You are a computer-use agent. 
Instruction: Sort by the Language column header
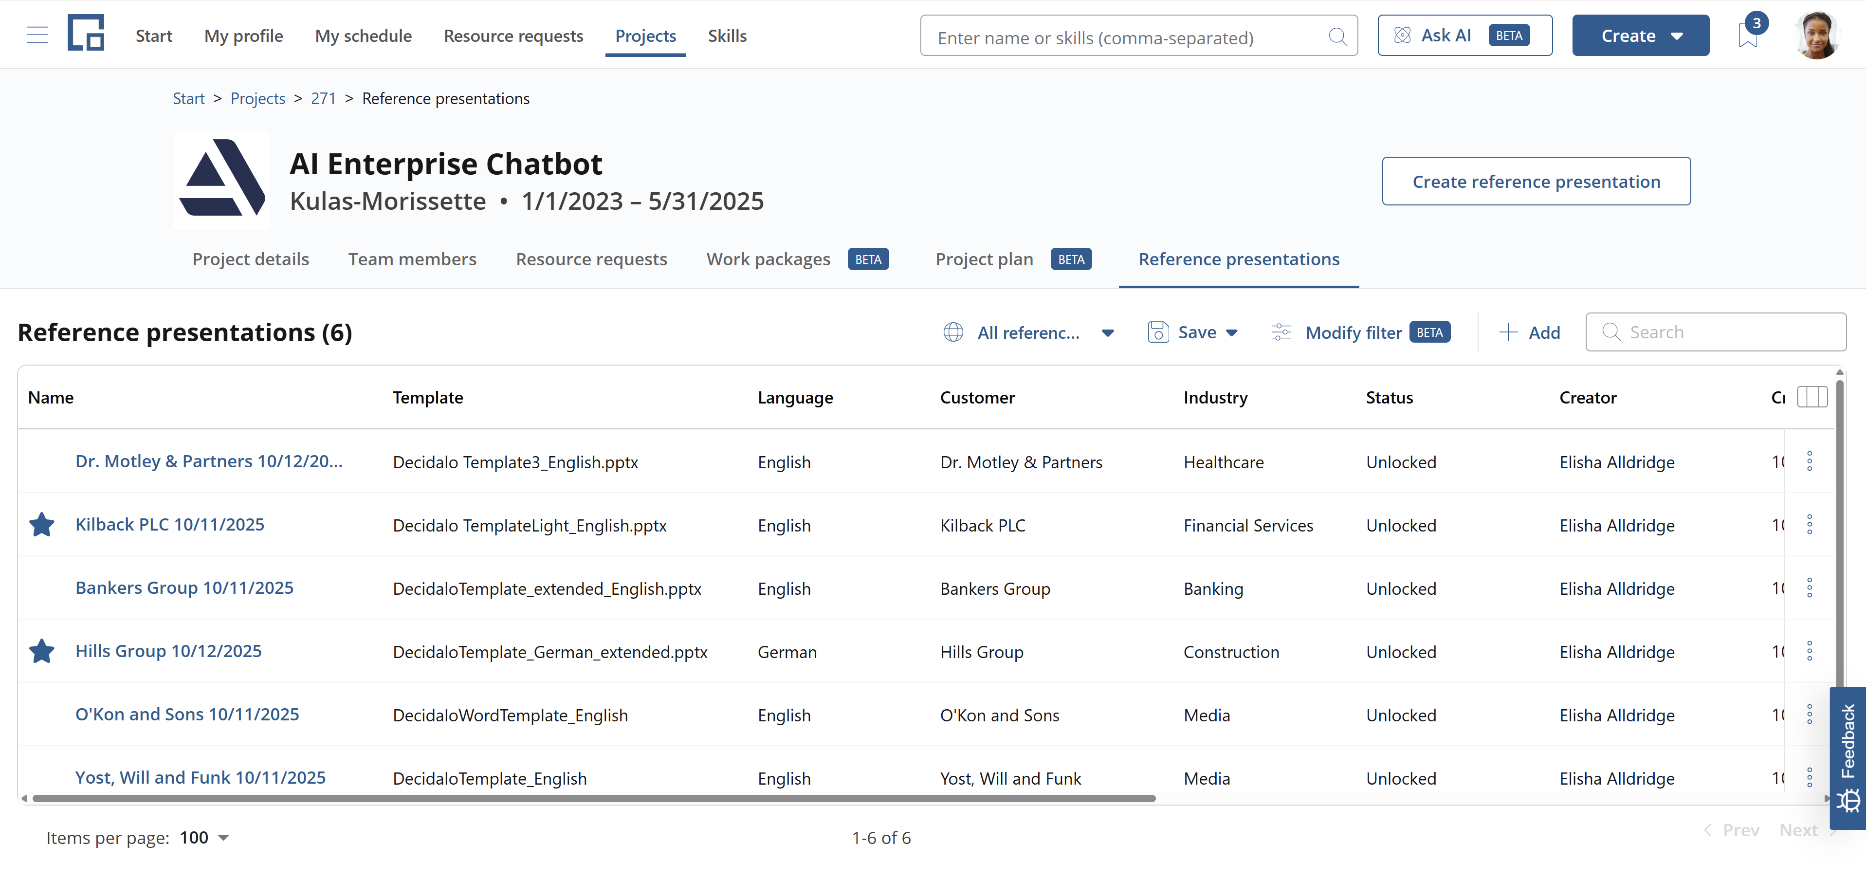pyautogui.click(x=795, y=397)
